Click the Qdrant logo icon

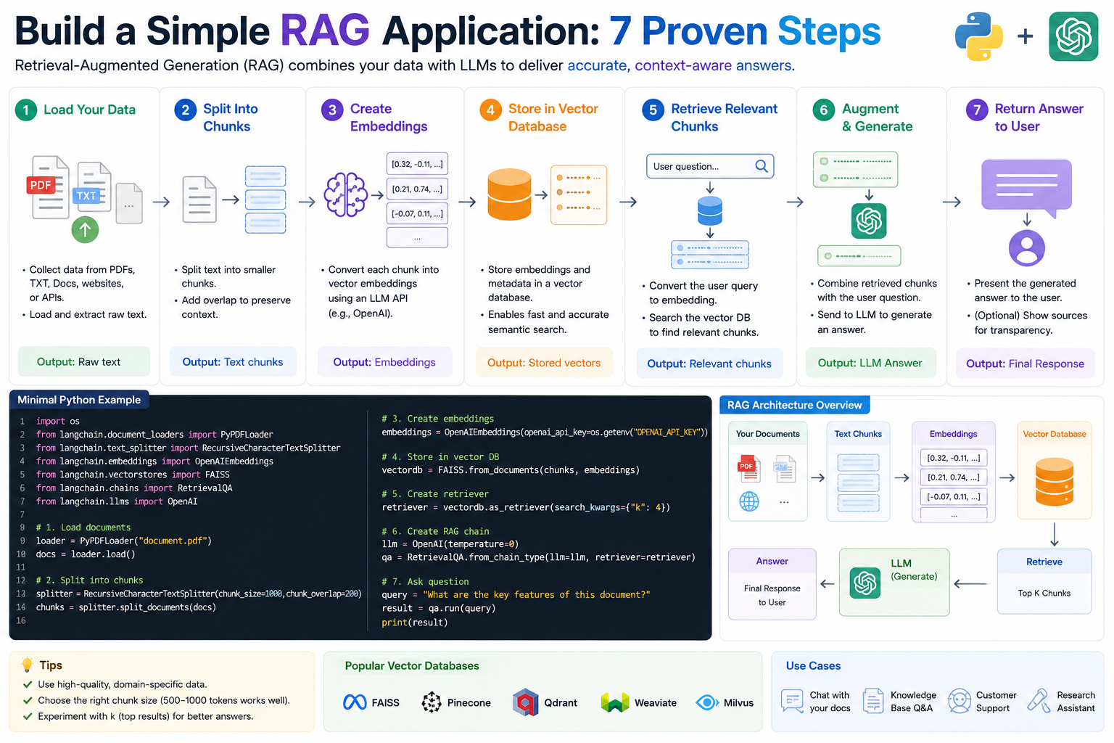[x=525, y=702]
